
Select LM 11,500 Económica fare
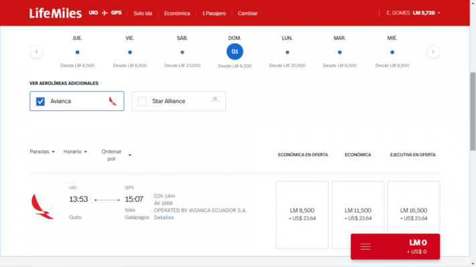pos(358,215)
